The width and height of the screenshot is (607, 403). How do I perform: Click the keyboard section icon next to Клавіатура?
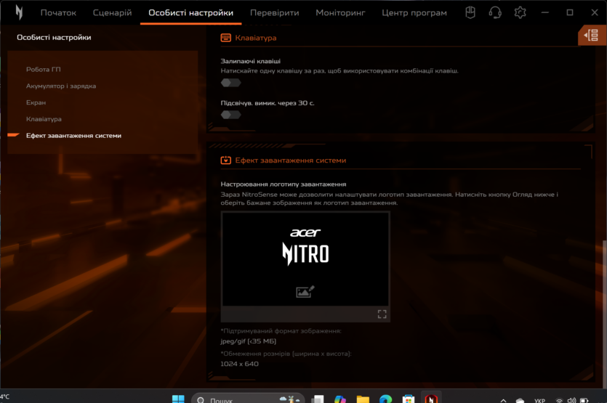[225, 38]
